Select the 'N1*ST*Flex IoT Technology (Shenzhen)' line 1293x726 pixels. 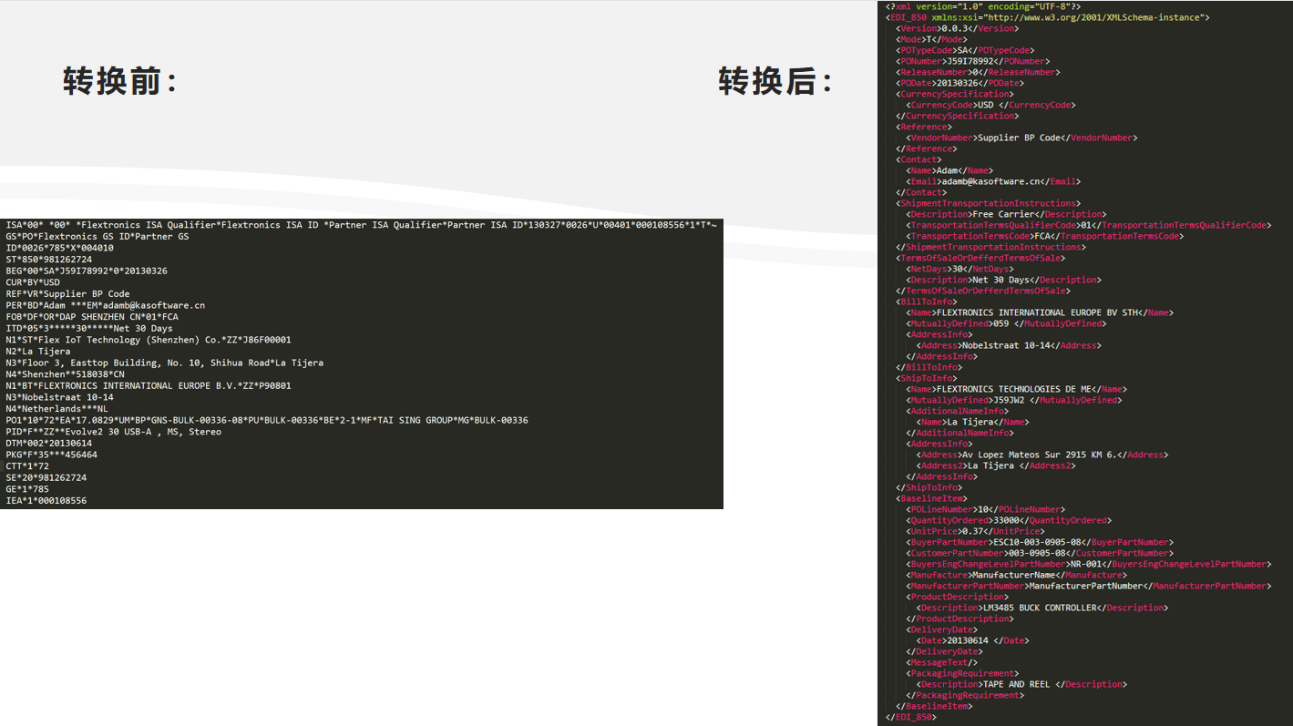[149, 340]
